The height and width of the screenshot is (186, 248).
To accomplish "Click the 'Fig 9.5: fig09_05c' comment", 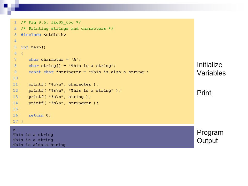I will pos(51,22).
